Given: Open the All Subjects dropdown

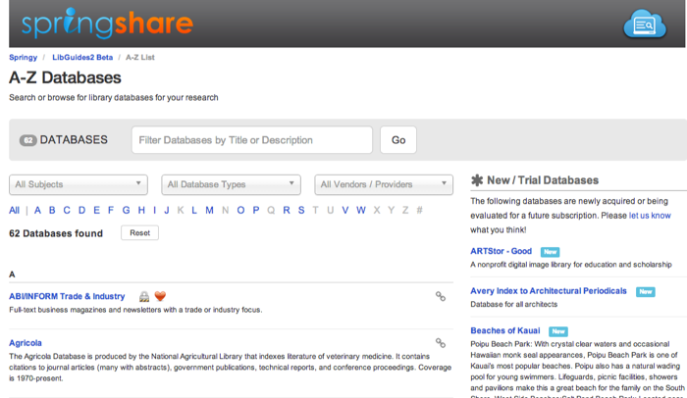Looking at the screenshot, I should [79, 184].
